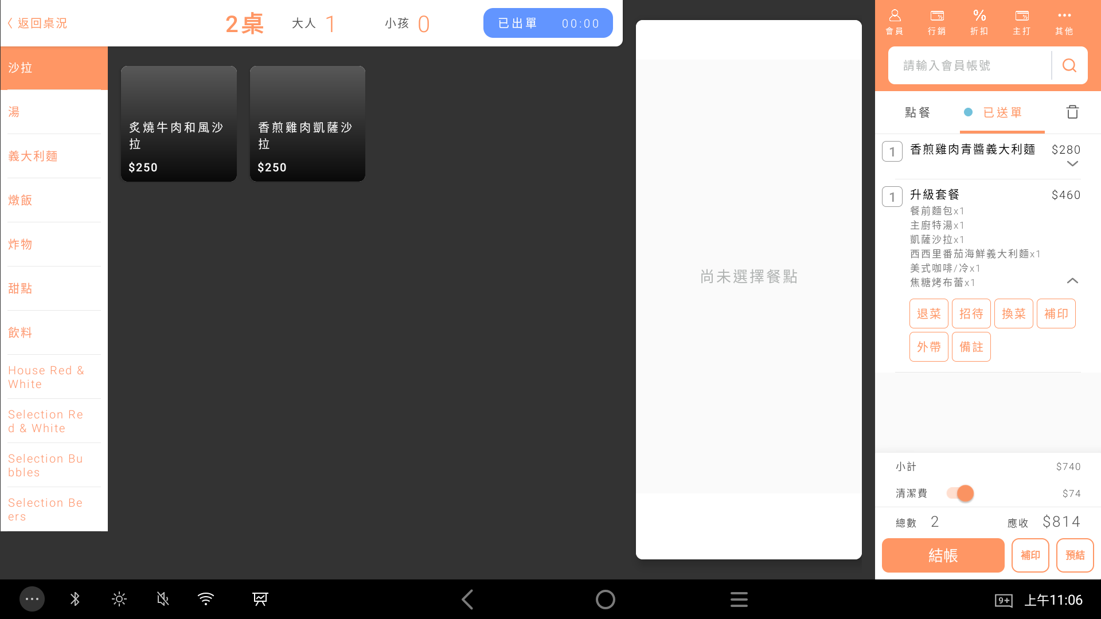Toggle the 清潔費 cleaning fee switch

tap(961, 493)
